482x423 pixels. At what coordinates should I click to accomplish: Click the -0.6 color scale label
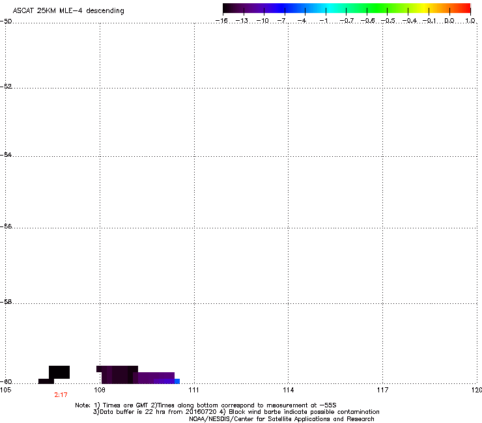tap(367, 21)
